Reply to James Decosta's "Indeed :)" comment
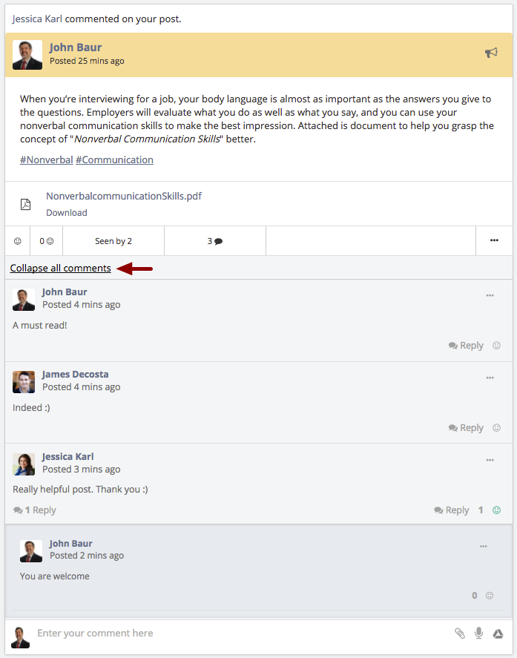 (467, 427)
